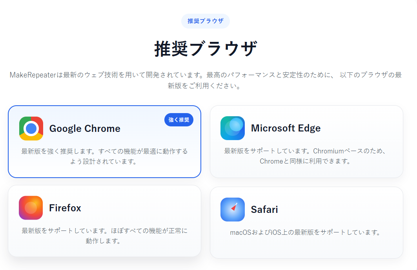Select the Firefox recommendation card

pos(104,221)
